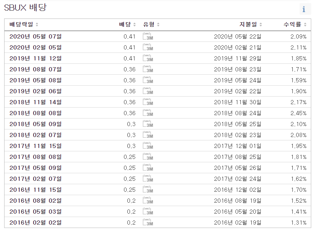Select ex-dividend date 2020년 02월 05일
315x231 pixels.
[35, 47]
